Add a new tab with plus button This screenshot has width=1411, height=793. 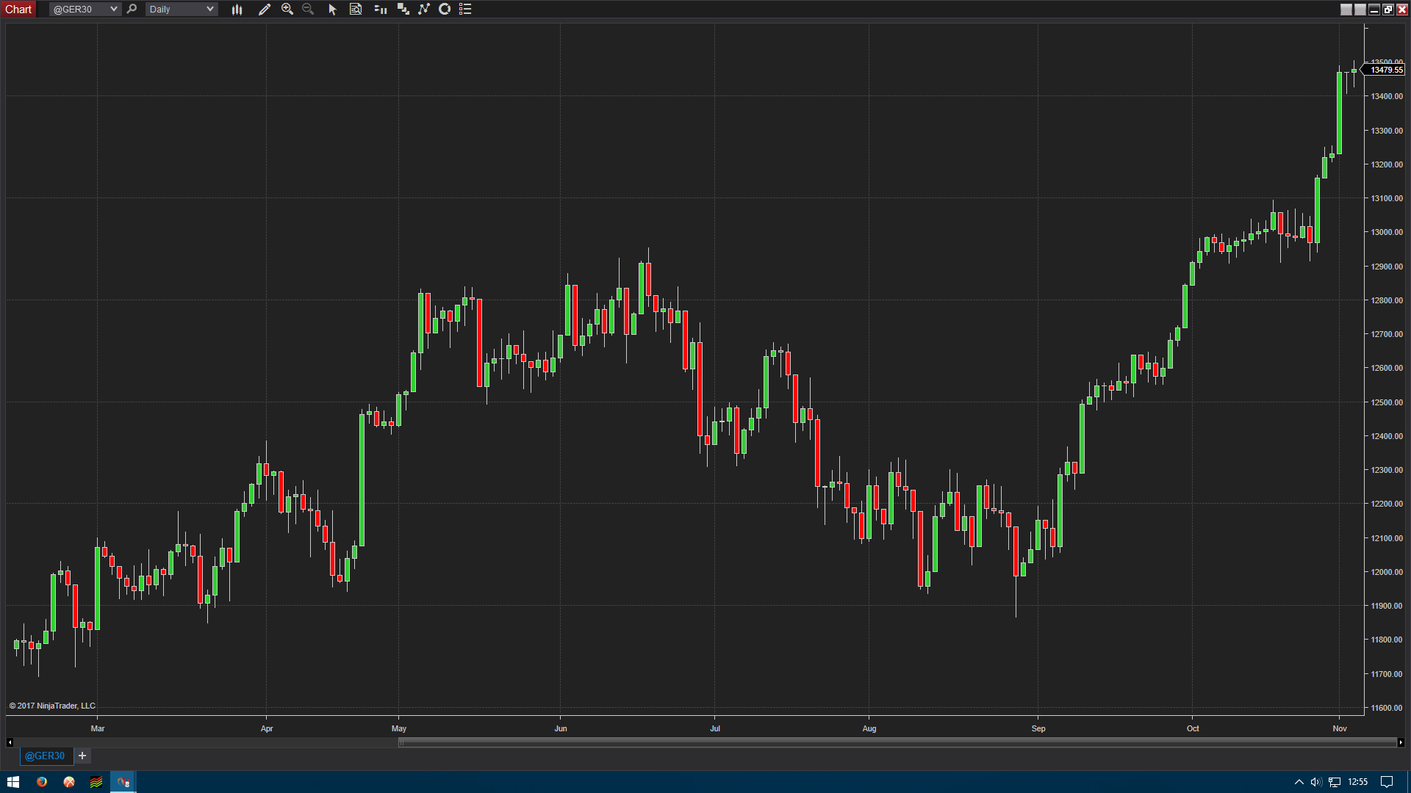point(82,756)
